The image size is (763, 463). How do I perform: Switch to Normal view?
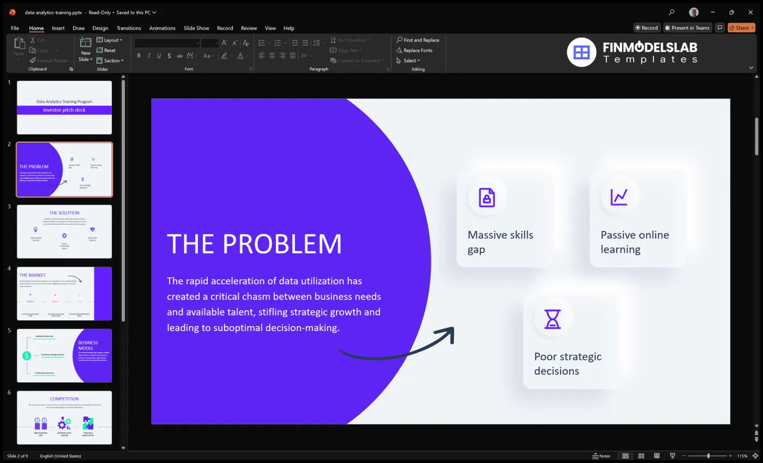click(625, 456)
